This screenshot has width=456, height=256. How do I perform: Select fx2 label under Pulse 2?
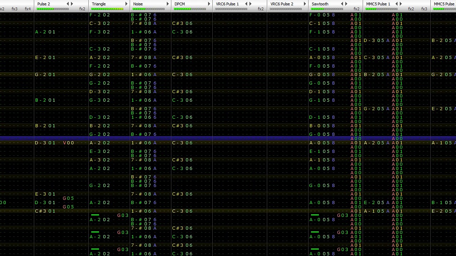tap(82, 9)
